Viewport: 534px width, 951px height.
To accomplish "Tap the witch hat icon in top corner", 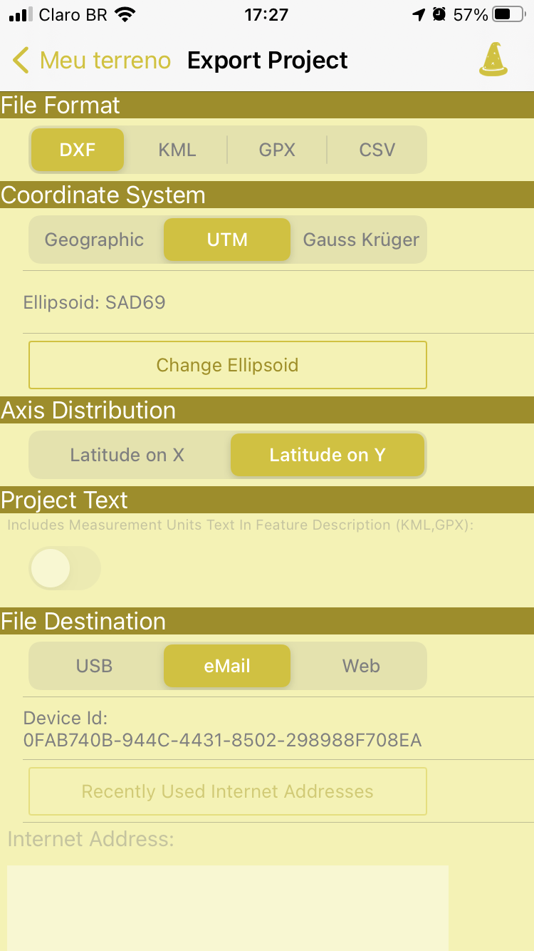I will 493,60.
